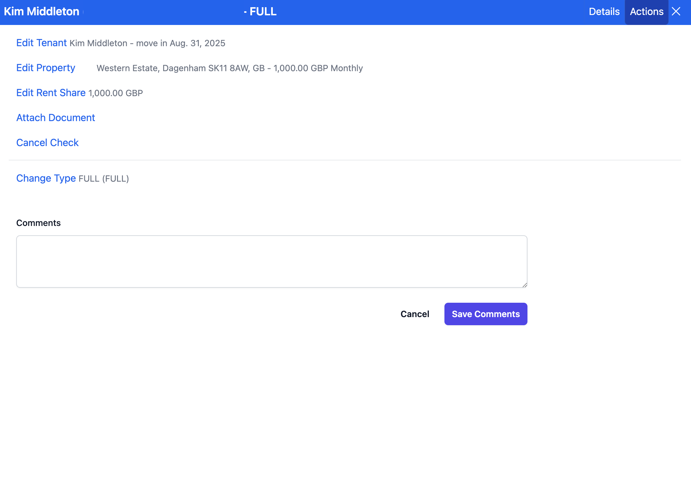
Task: Switch to the Details tab
Action: 604,12
